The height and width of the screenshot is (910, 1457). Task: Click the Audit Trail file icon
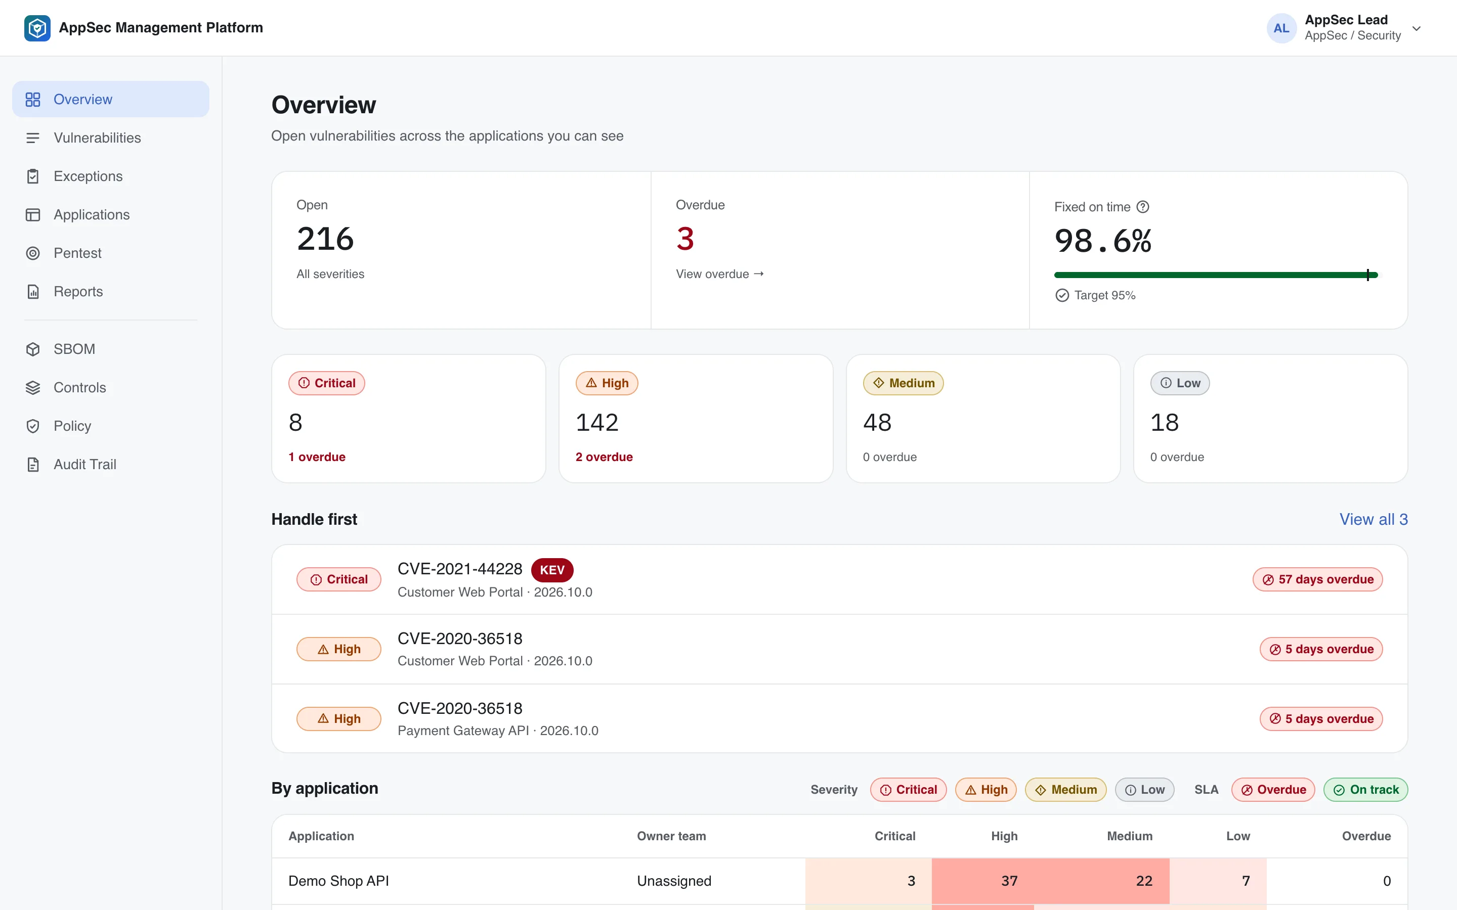[33, 465]
